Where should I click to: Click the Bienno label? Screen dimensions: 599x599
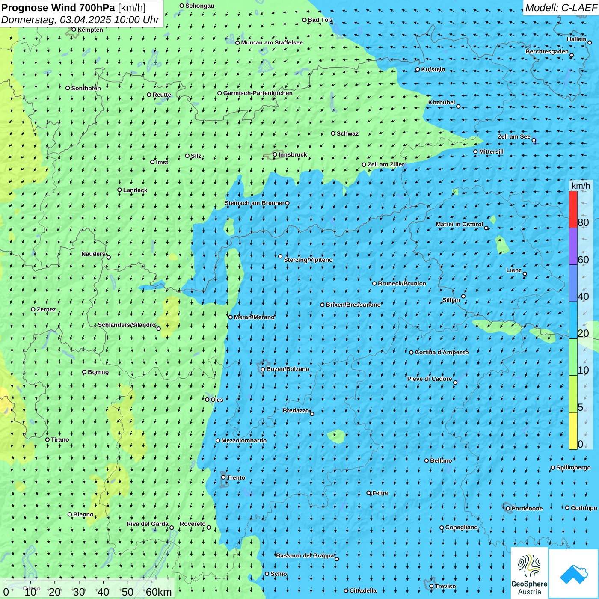[x=83, y=514]
